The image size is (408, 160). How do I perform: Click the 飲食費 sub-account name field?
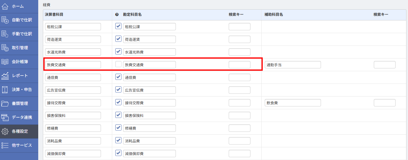pos(293,103)
